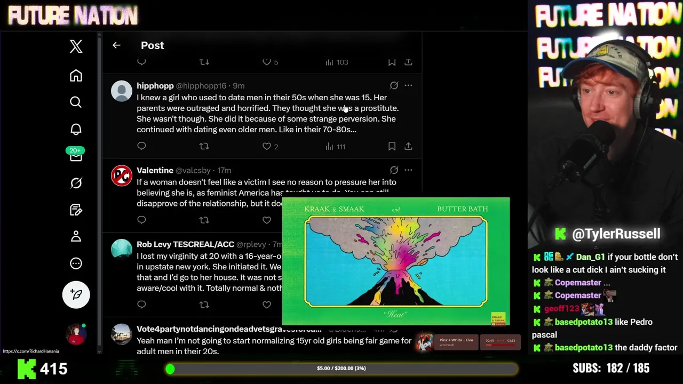Open the X logo home link
The height and width of the screenshot is (384, 683).
[x=76, y=46]
